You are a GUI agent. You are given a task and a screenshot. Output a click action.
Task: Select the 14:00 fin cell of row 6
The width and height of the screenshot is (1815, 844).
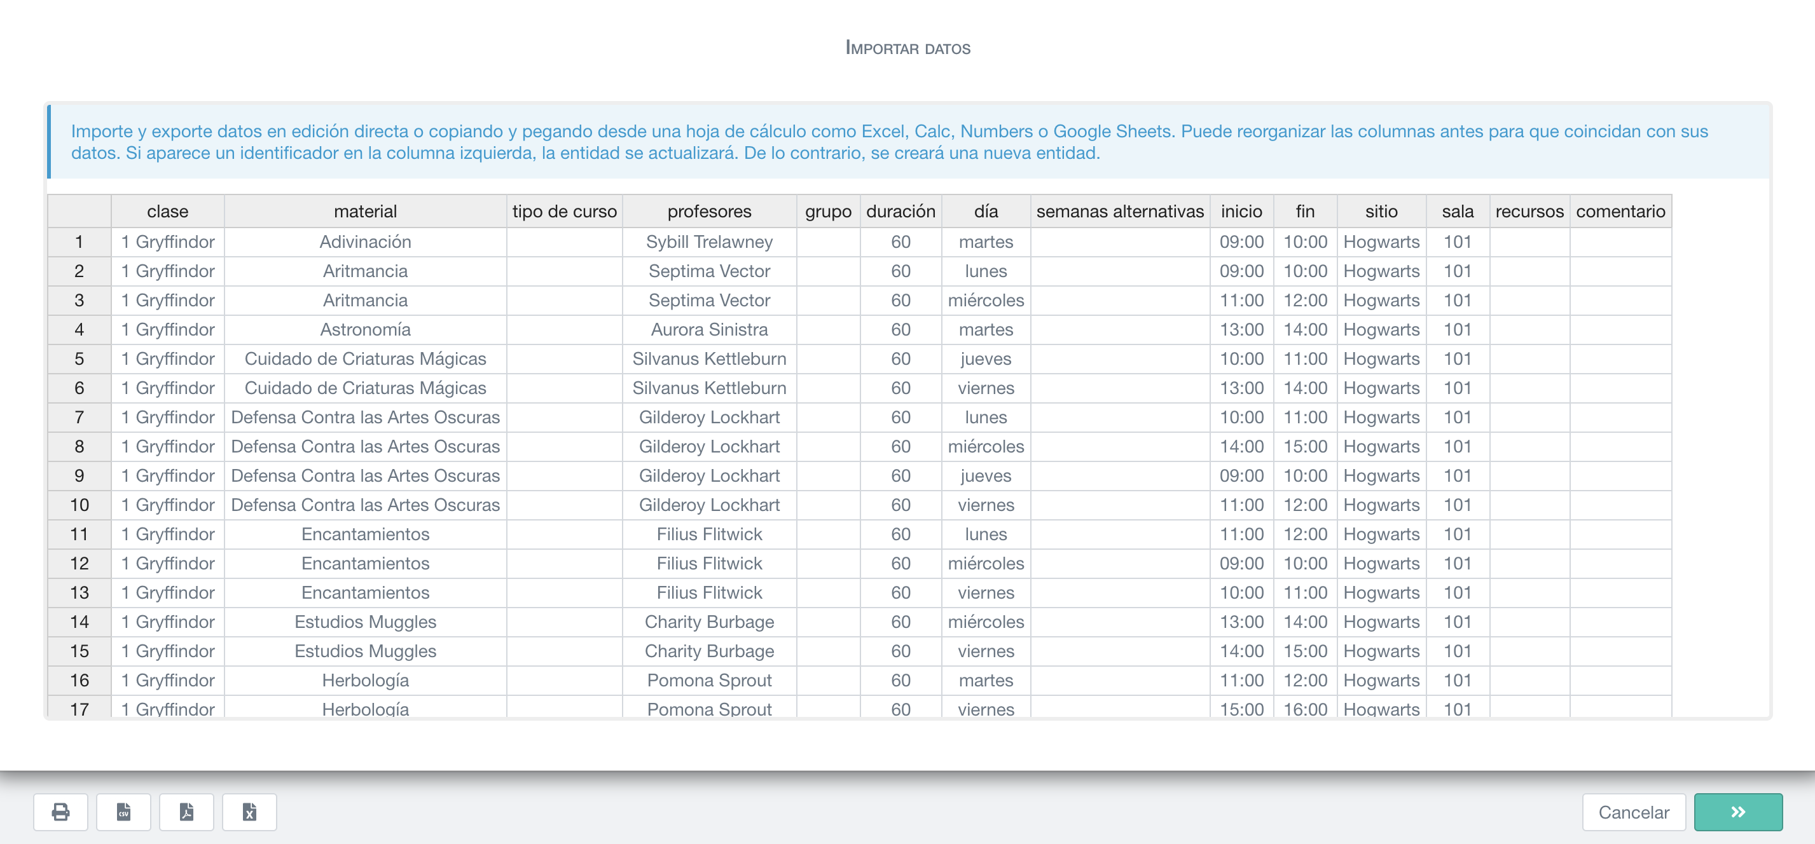tap(1304, 388)
